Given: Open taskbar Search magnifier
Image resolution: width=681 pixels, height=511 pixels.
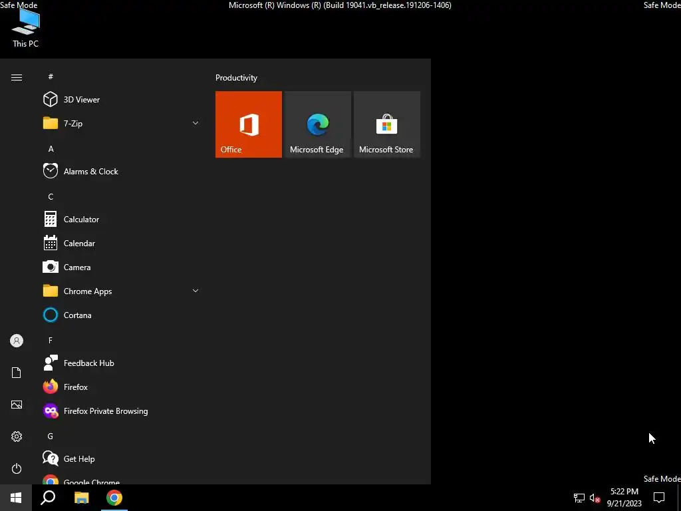Looking at the screenshot, I should (x=48, y=498).
